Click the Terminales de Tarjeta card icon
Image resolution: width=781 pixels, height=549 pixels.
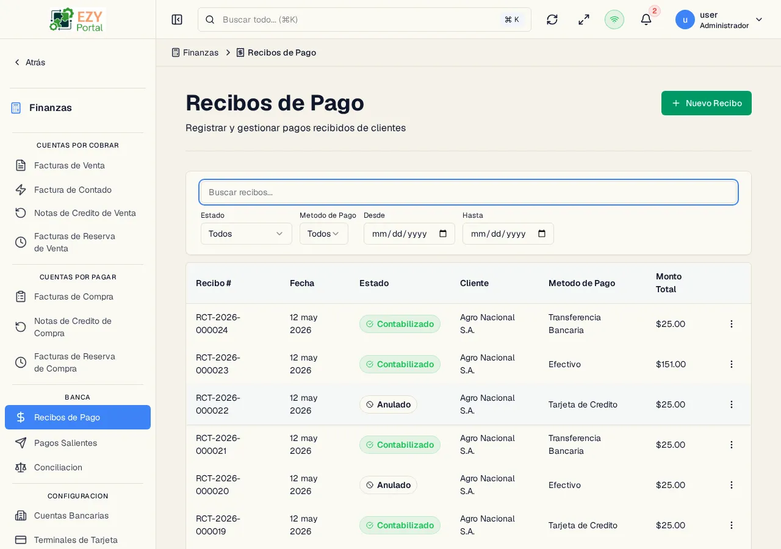[x=21, y=540]
